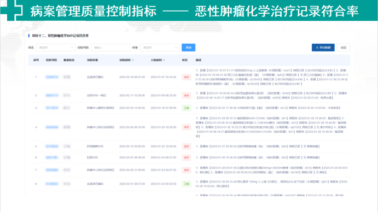Click discharge time 2023-02-02 21:08:00
Screen dimensions: 378x212
[x=132, y=170]
